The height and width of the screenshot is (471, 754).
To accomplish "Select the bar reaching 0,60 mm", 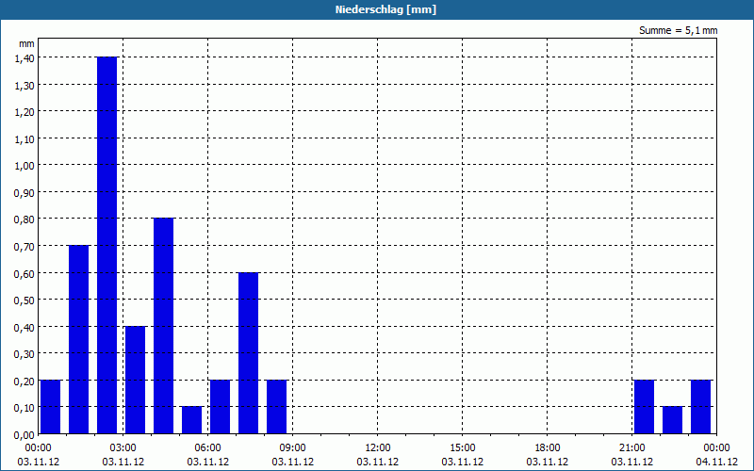I will 248,352.
